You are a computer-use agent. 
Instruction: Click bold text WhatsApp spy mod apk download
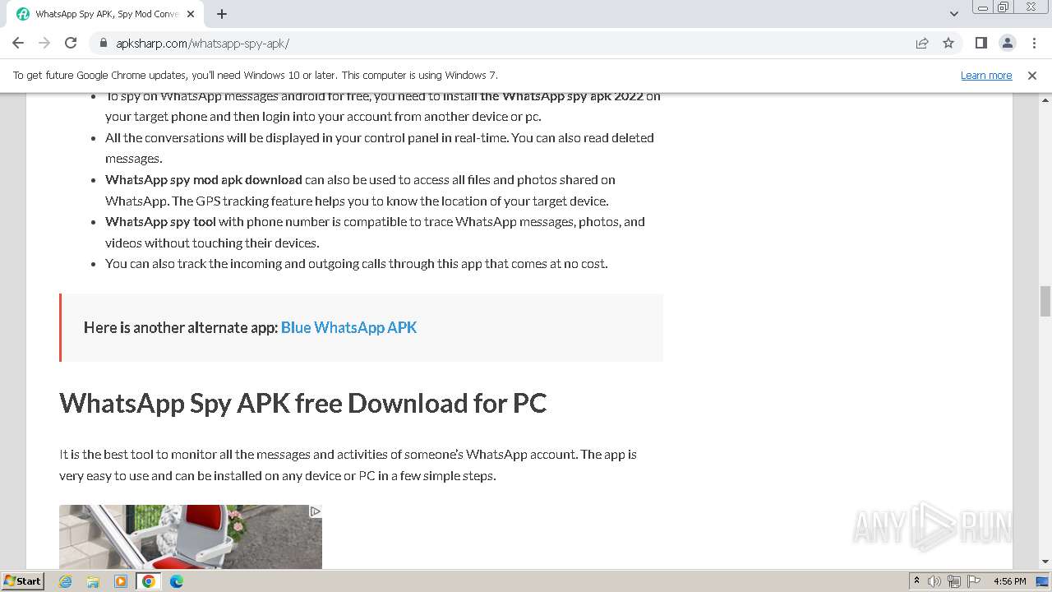(204, 179)
